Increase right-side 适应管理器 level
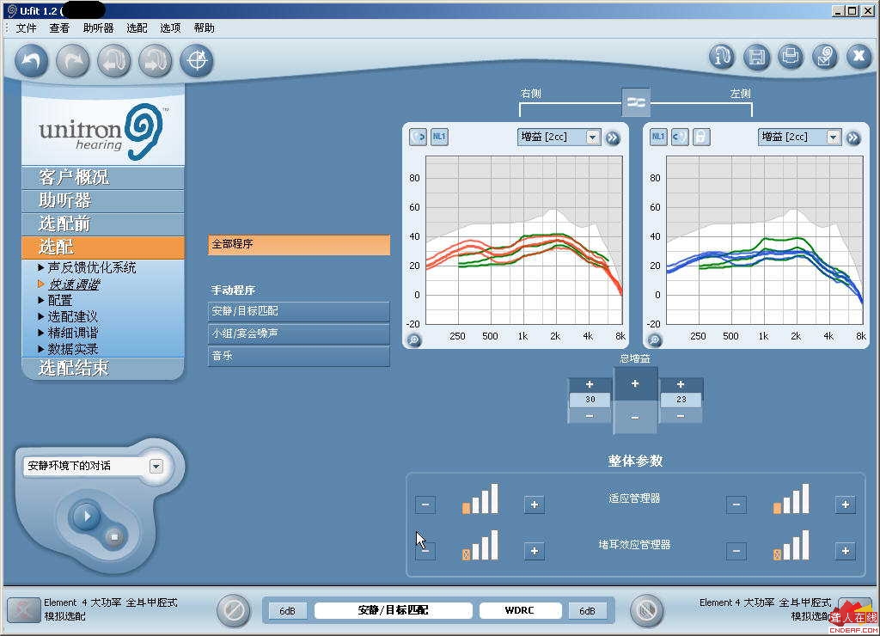 pyautogui.click(x=535, y=505)
